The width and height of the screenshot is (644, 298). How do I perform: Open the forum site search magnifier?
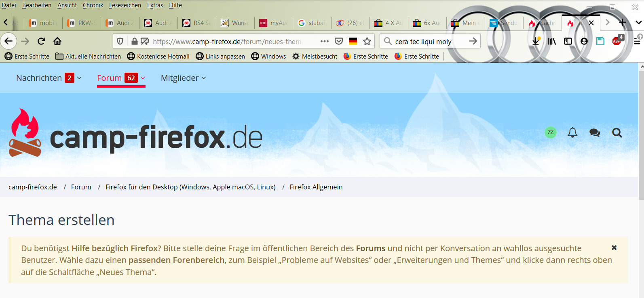(617, 132)
